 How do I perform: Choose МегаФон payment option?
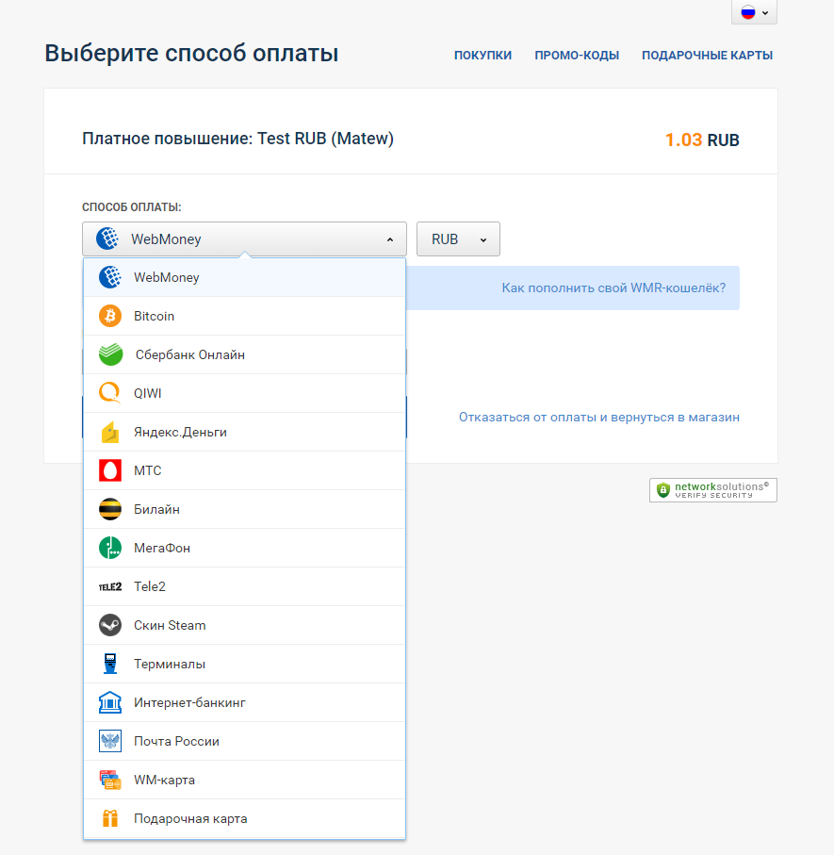pos(245,548)
